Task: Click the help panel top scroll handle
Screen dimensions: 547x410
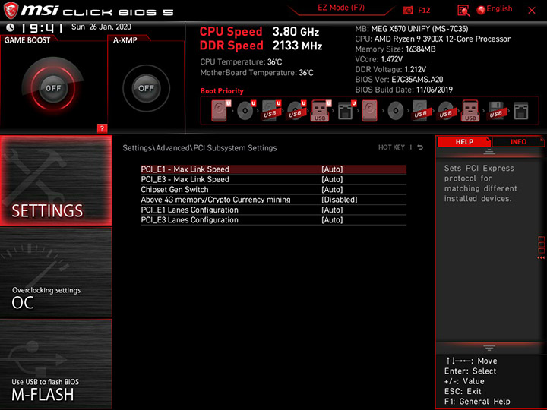Action: (489, 151)
